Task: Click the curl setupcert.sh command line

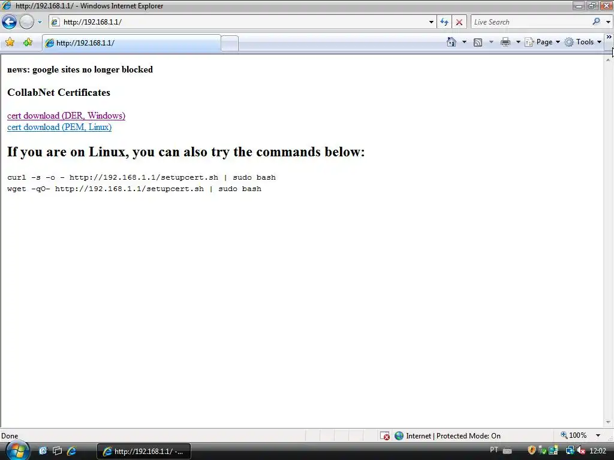Action: [x=142, y=177]
